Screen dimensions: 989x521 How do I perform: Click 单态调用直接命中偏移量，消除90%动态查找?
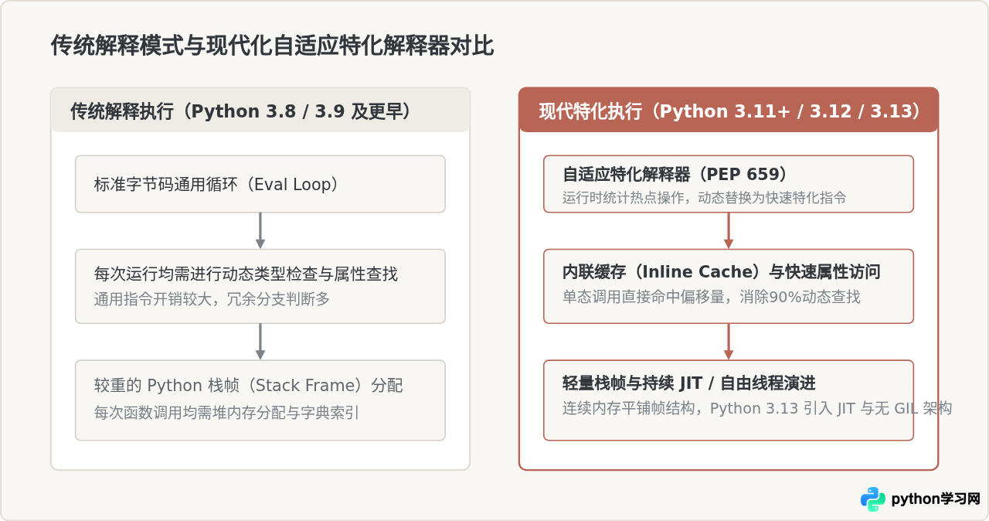(711, 297)
